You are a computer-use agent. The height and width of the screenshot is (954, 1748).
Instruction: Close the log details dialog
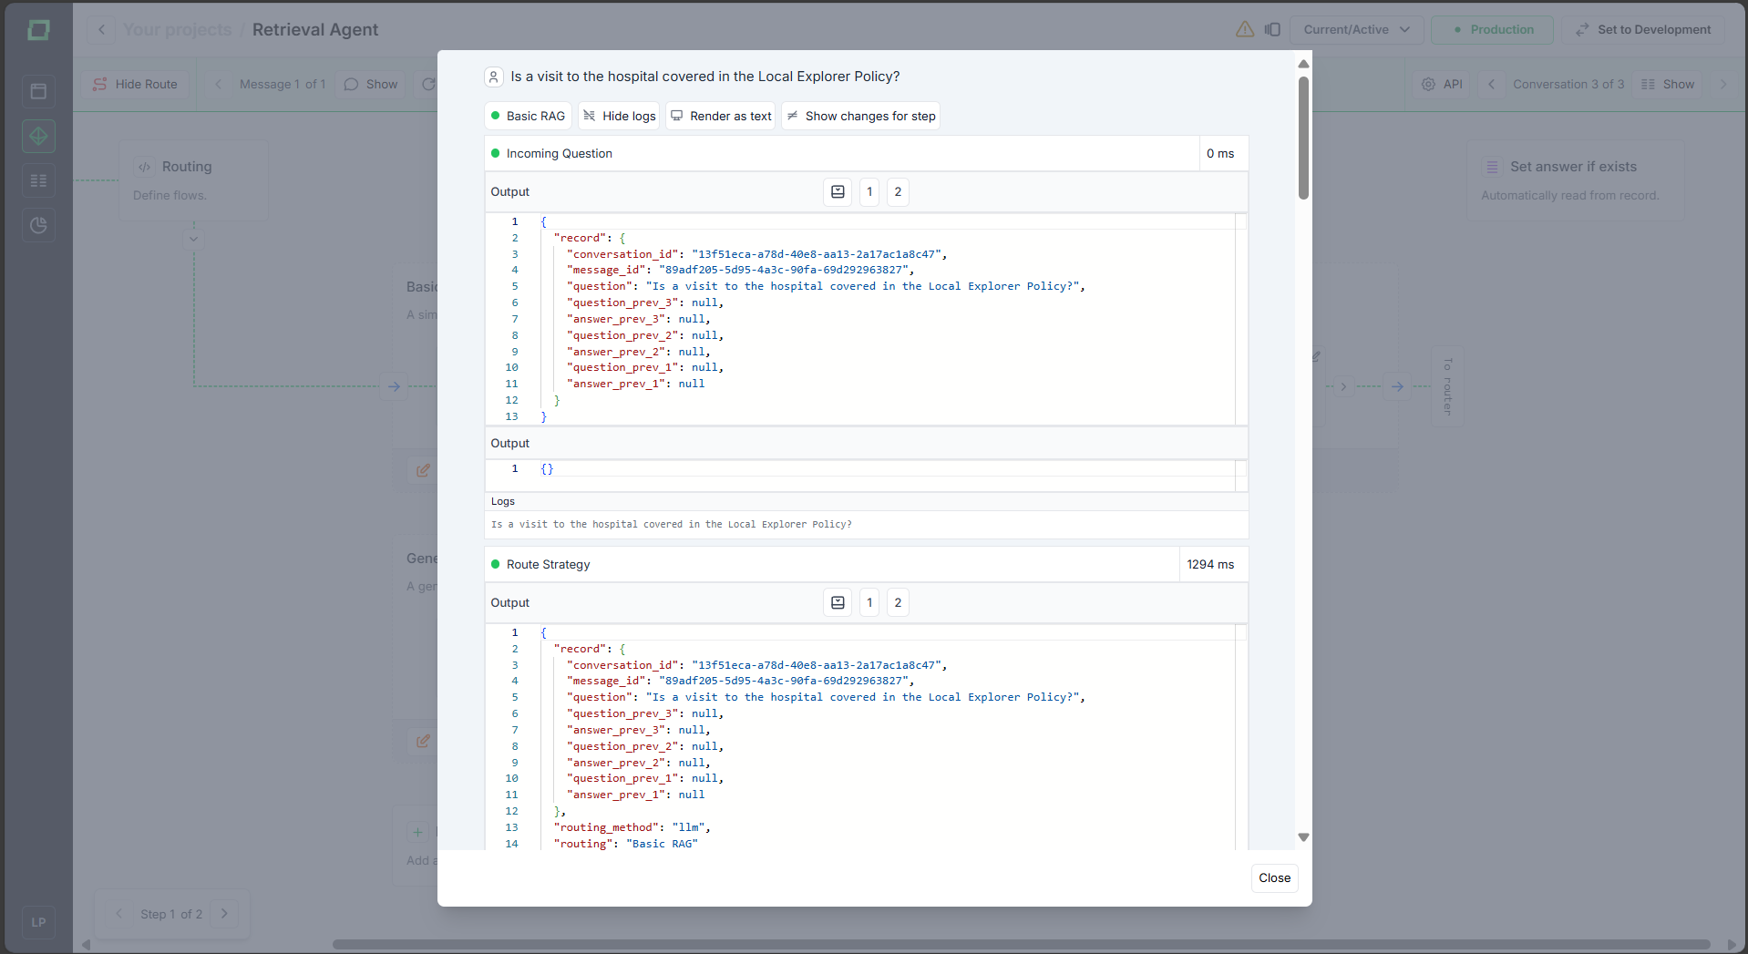pyautogui.click(x=1274, y=877)
